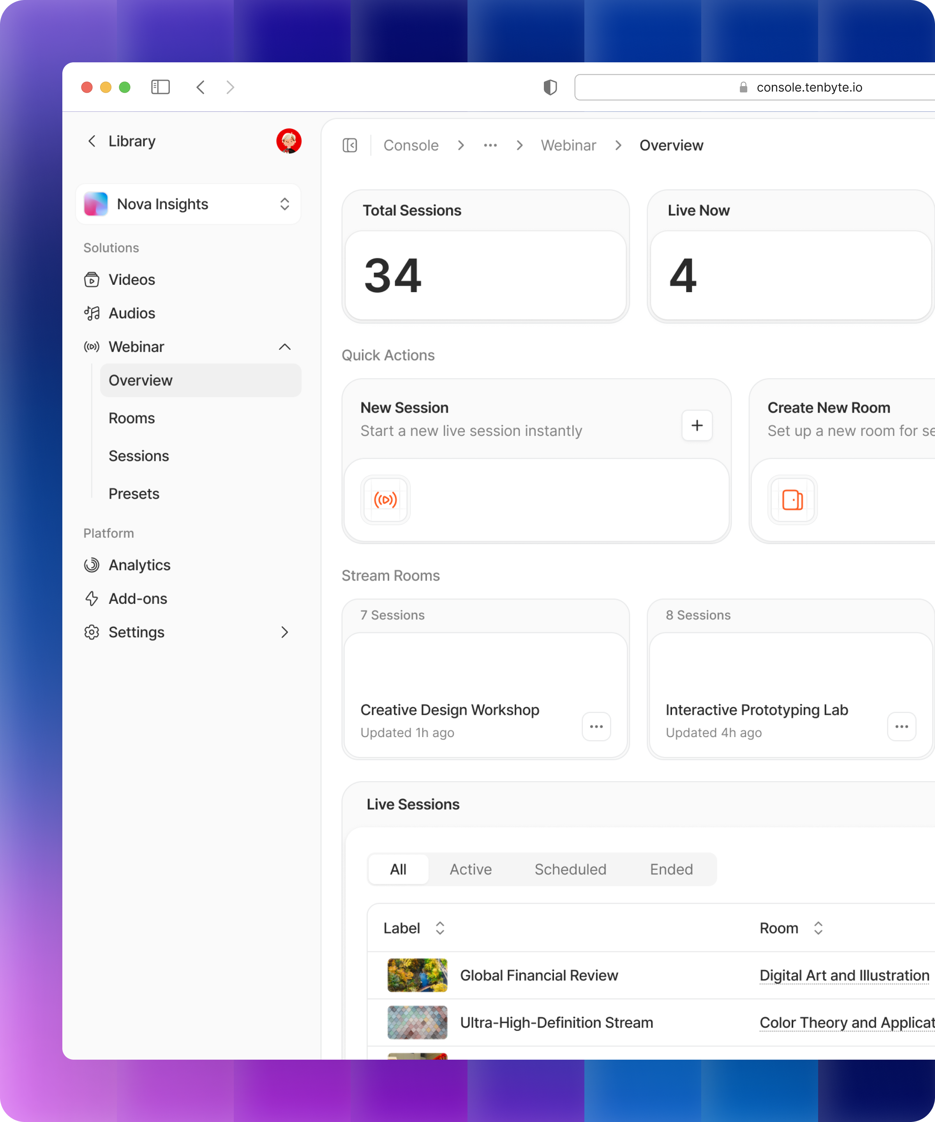Click the browser privacy shield icon
Viewport: 935px width, 1122px height.
click(550, 87)
